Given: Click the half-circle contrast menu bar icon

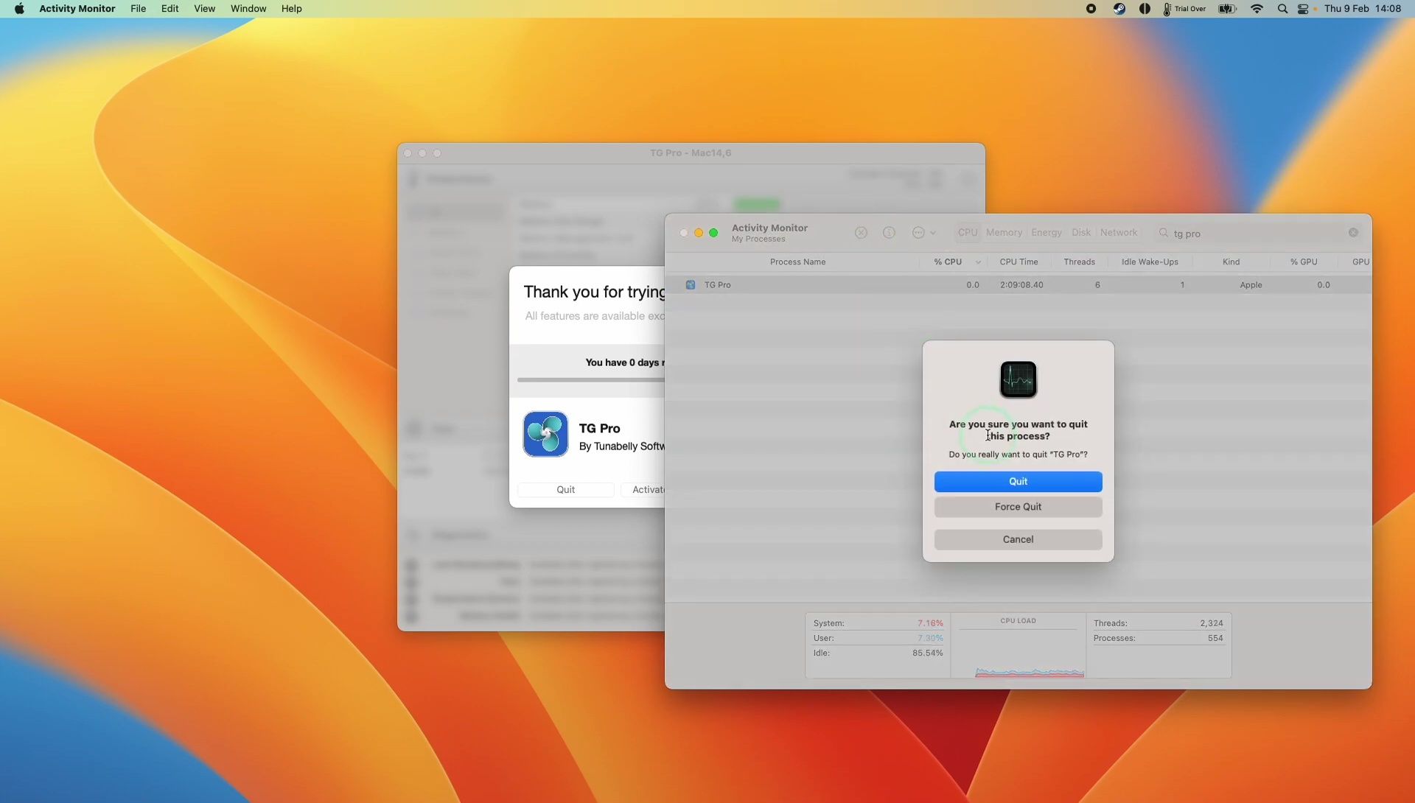Looking at the screenshot, I should click(x=1145, y=9).
